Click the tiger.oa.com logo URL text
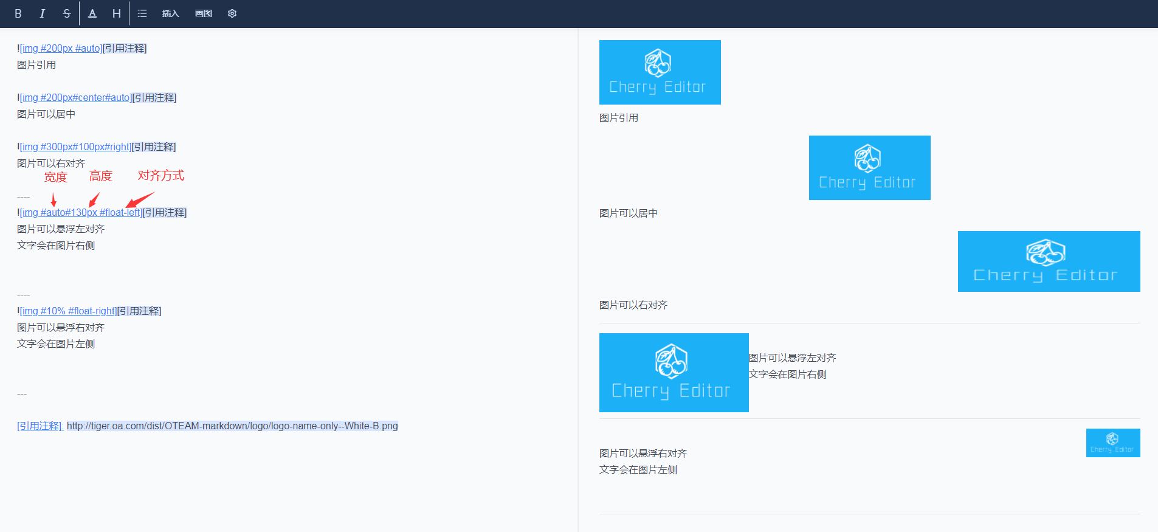Image resolution: width=1158 pixels, height=532 pixels. tap(232, 426)
